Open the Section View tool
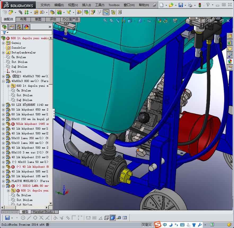The height and width of the screenshot is (228, 234). [123, 21]
